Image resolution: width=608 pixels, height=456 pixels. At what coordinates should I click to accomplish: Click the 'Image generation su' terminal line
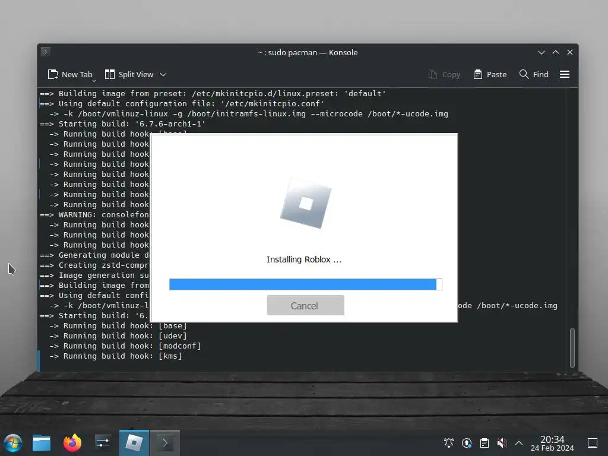tap(94, 275)
